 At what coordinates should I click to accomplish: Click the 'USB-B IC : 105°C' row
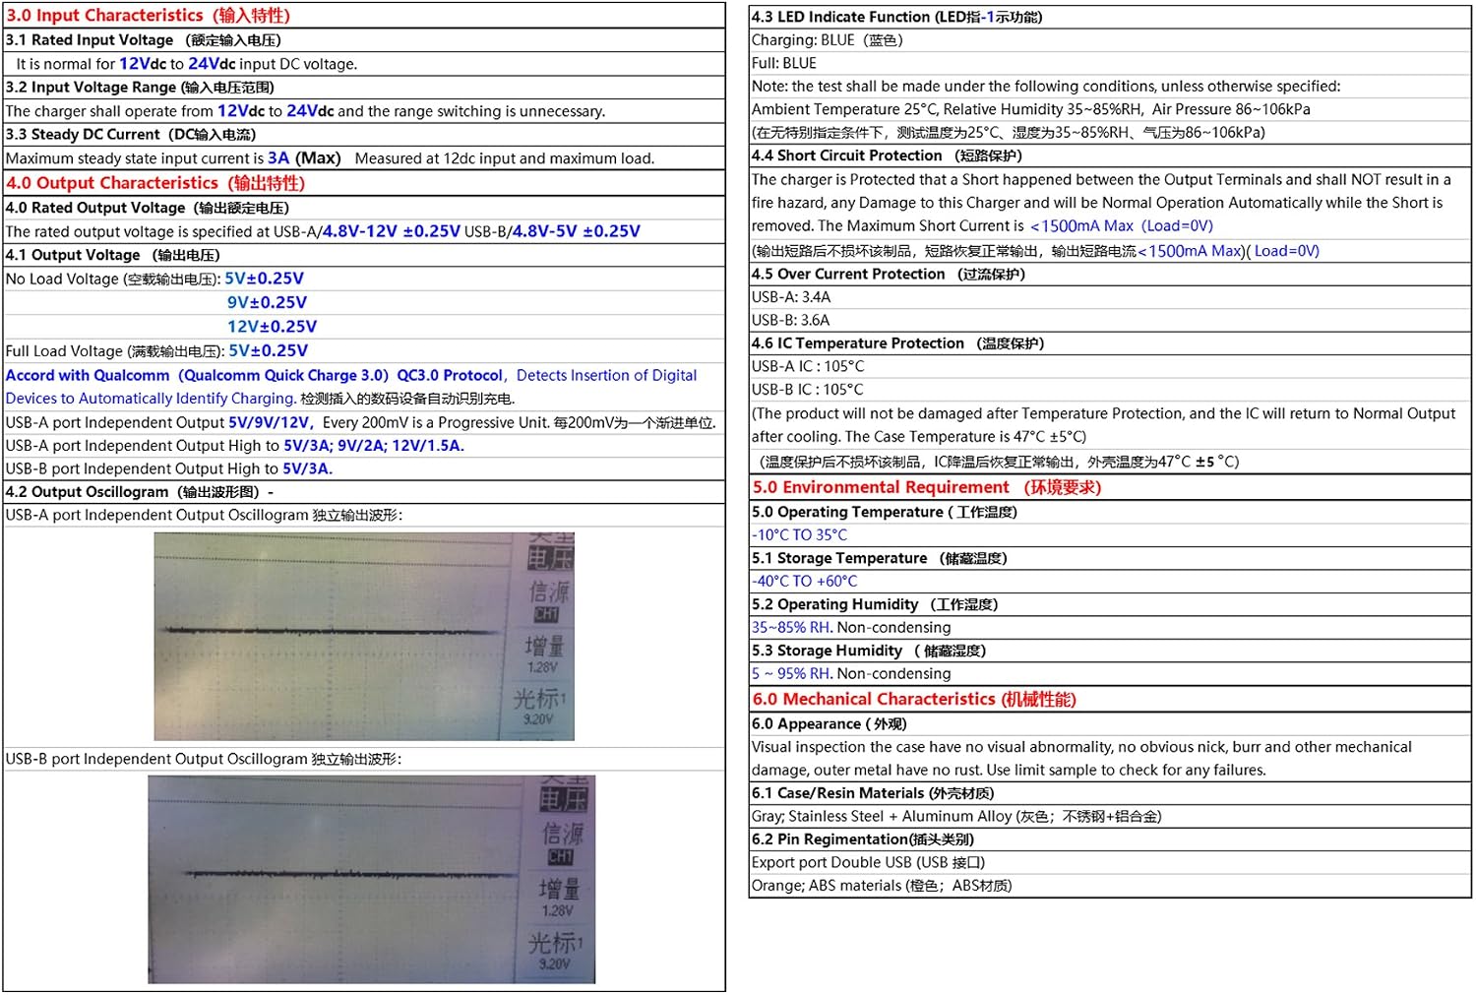coord(808,390)
